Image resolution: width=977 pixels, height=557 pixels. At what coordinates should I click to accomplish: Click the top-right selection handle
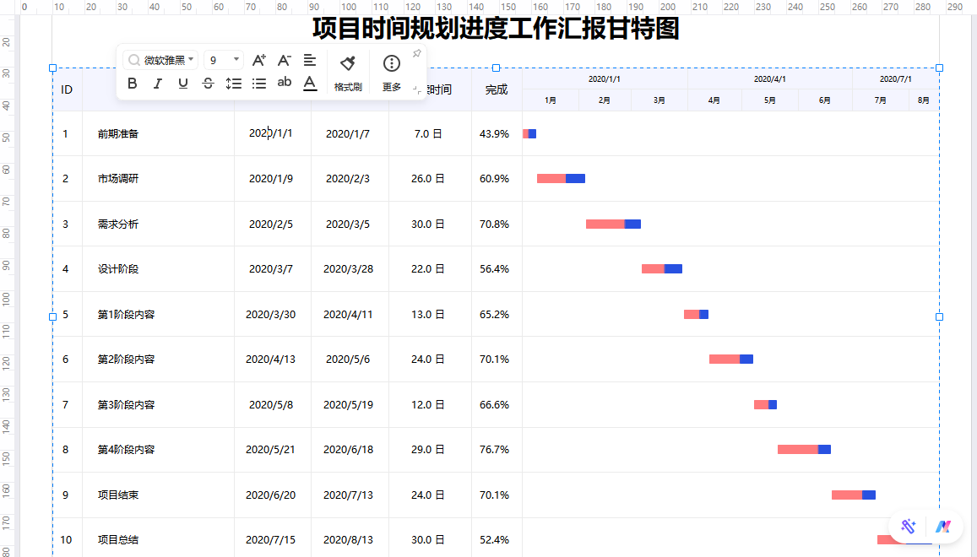(940, 68)
